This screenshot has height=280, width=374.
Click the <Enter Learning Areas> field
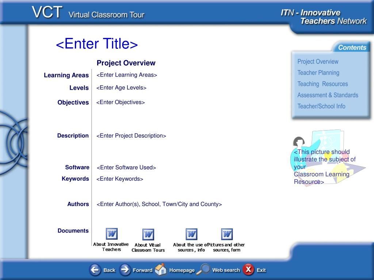pos(127,75)
